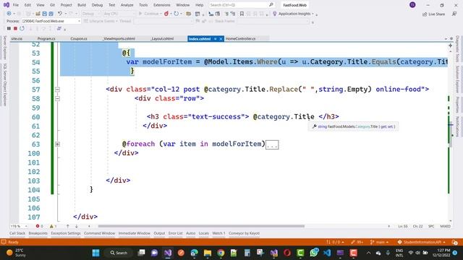Click the Restart debugging icon
This screenshot has height=260, width=463.
(22, 29)
